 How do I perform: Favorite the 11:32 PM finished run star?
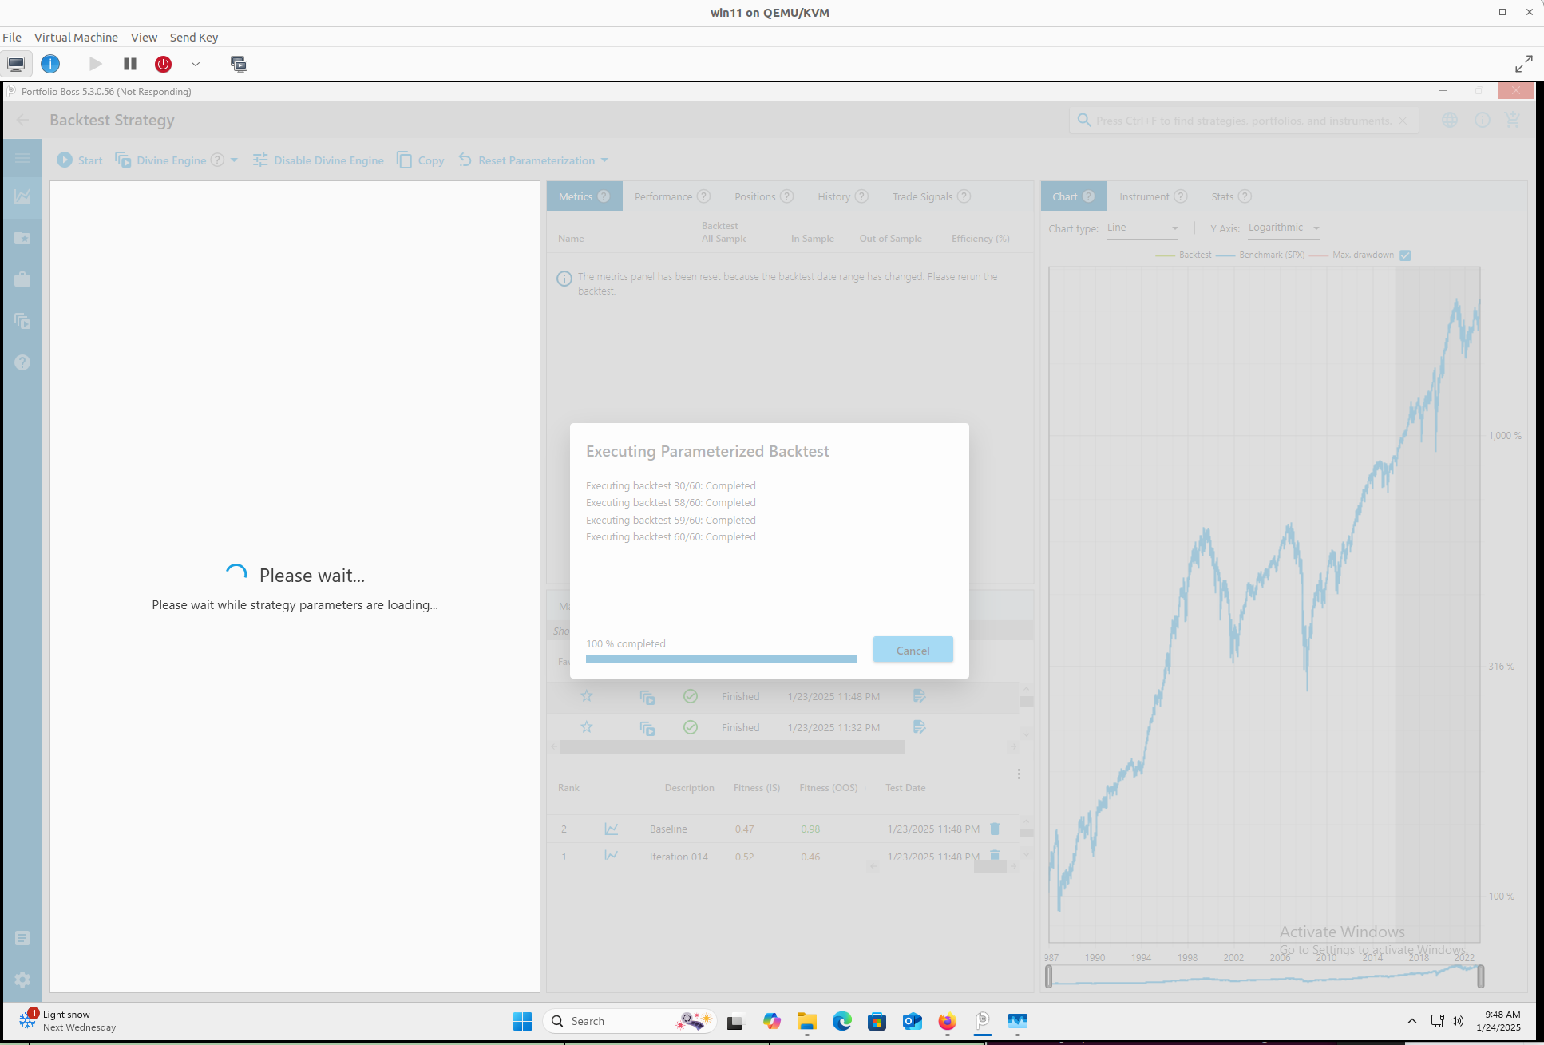[x=587, y=727]
